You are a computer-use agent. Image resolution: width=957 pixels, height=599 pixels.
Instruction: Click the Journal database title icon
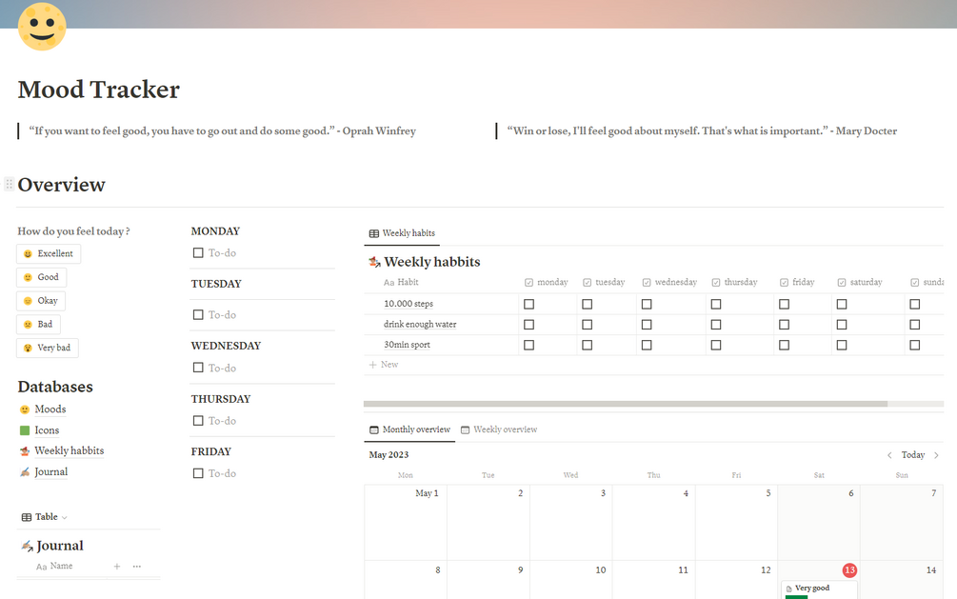(27, 546)
